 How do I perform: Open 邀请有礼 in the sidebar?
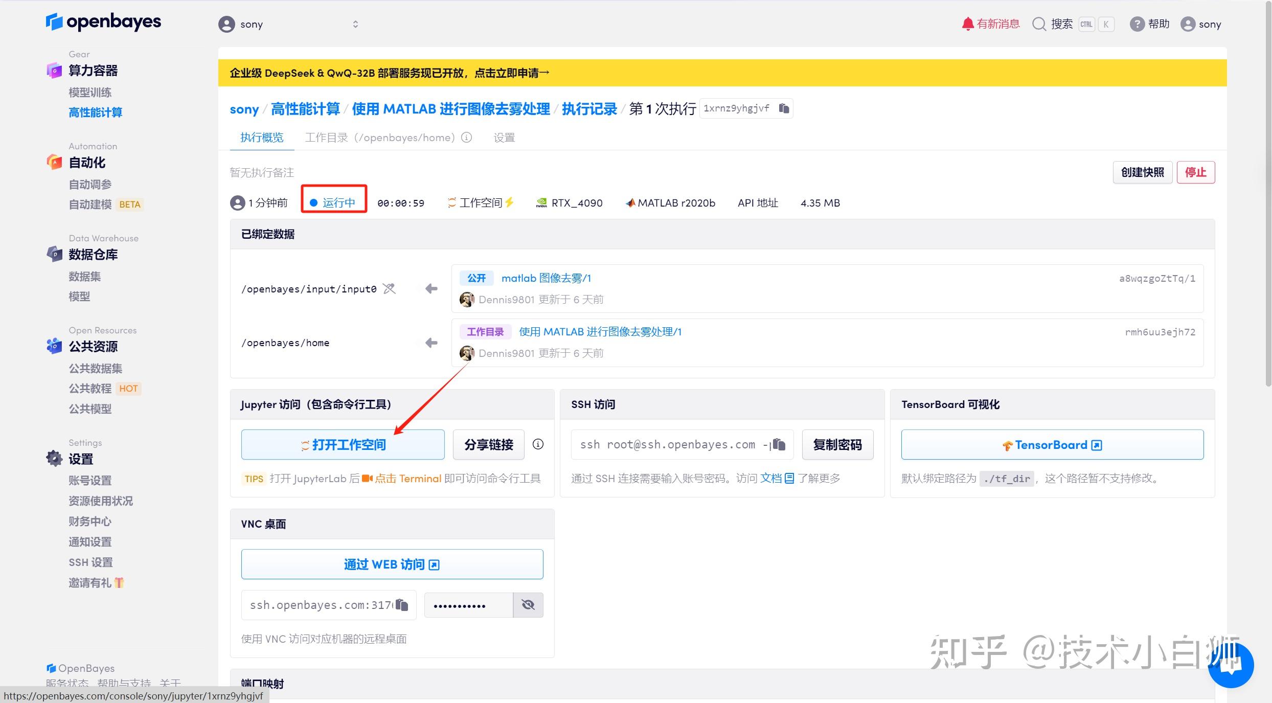pyautogui.click(x=97, y=583)
